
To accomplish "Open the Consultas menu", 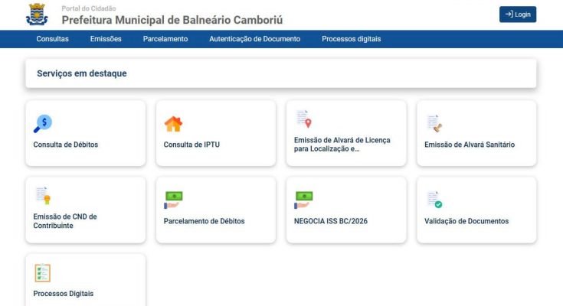I will point(52,39).
